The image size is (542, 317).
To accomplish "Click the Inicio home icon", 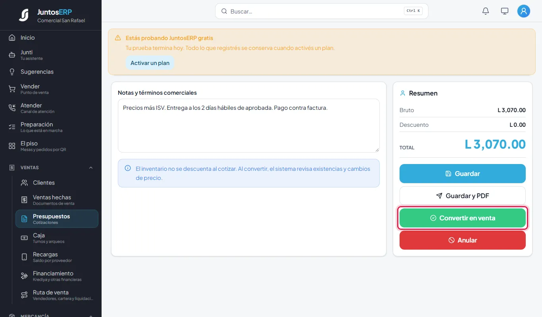I will 12,38.
